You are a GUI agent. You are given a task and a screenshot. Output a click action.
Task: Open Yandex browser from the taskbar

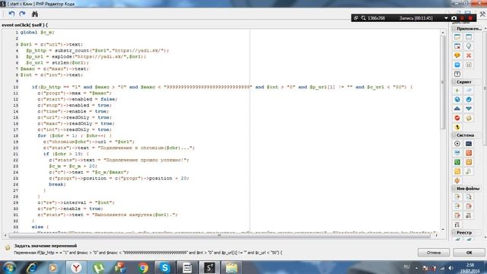coord(76,268)
